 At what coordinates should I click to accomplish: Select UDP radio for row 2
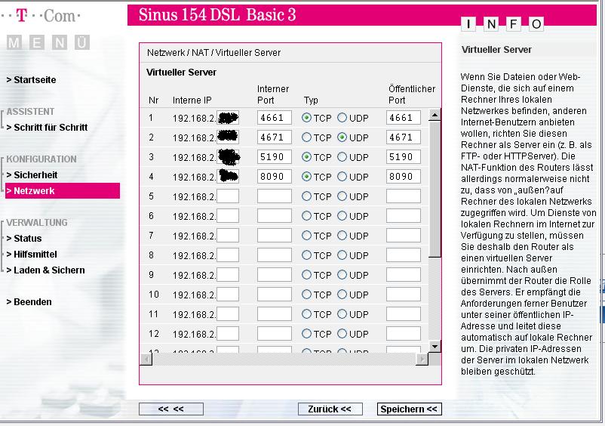click(342, 137)
